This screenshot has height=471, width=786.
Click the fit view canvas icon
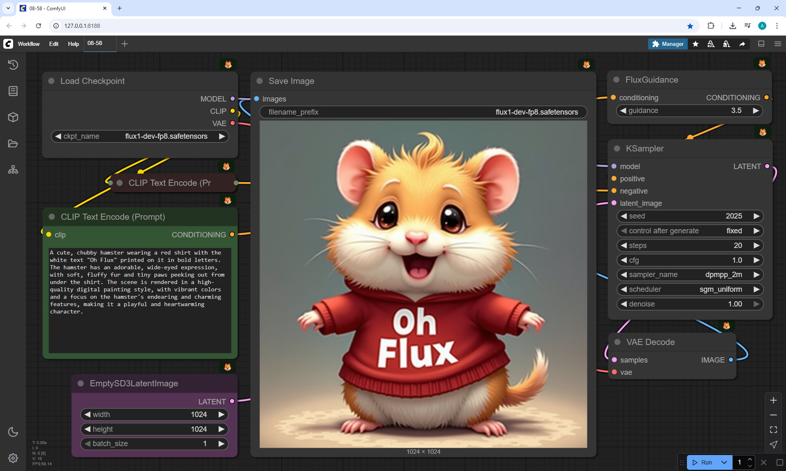[773, 430]
